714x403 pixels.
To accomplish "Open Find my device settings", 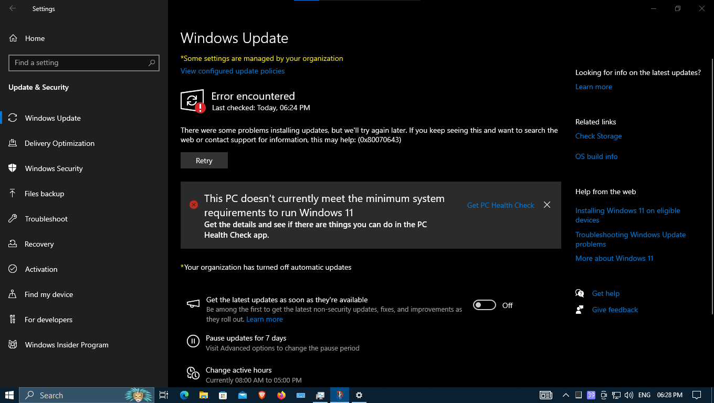I will tap(48, 294).
